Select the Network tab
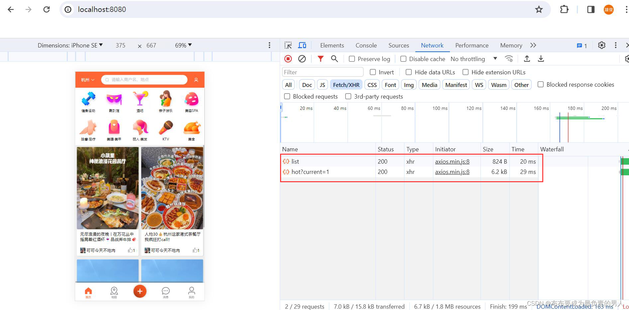This screenshot has height=310, width=629. click(x=432, y=45)
